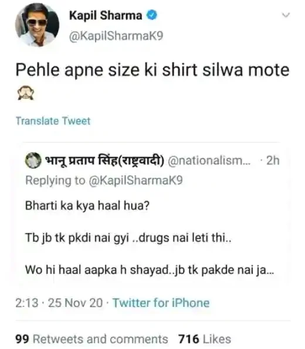Open the Twitter for iPhone source link

(161, 303)
